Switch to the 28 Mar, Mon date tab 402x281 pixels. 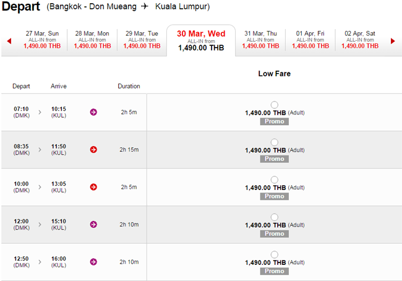(x=92, y=40)
